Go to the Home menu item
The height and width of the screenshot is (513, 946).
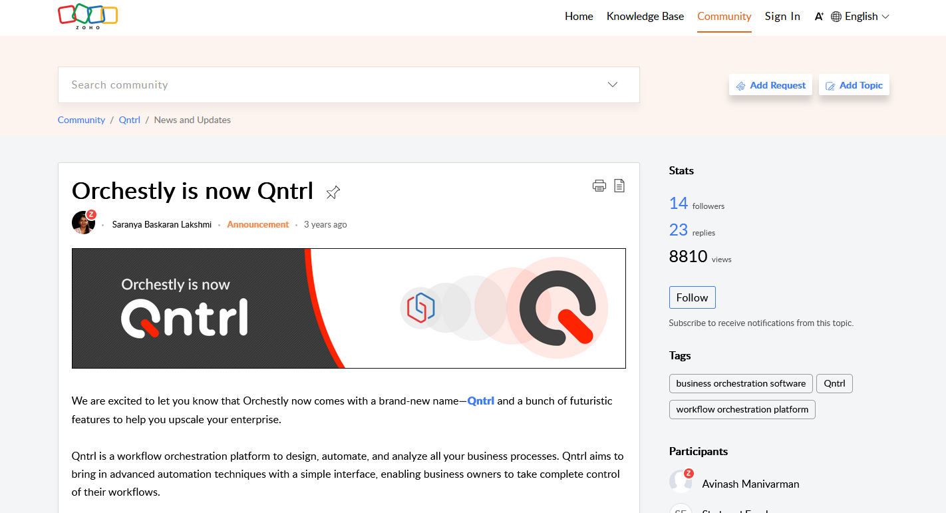[x=579, y=17]
